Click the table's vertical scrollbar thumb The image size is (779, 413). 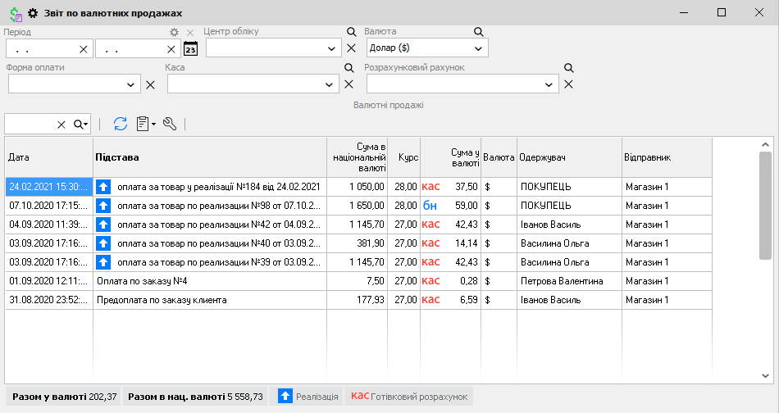click(765, 205)
